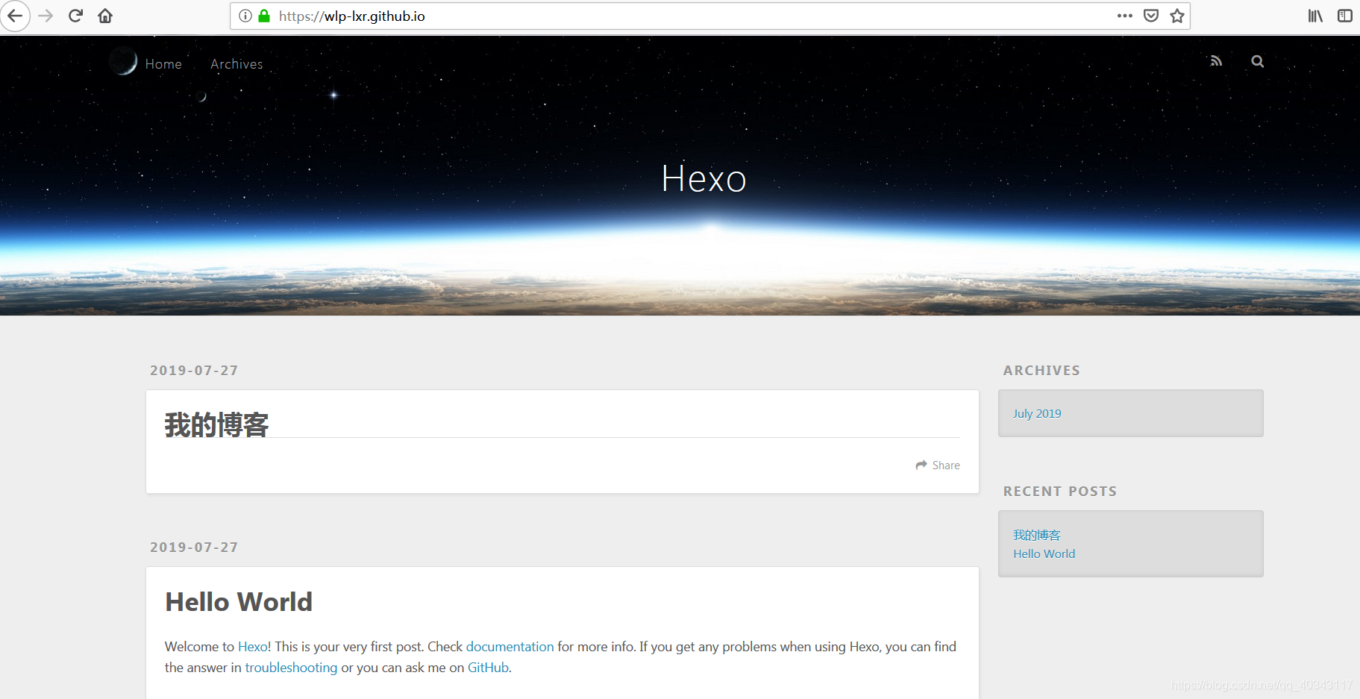This screenshot has width=1360, height=699.
Task: Follow the GitHub link
Action: [488, 668]
